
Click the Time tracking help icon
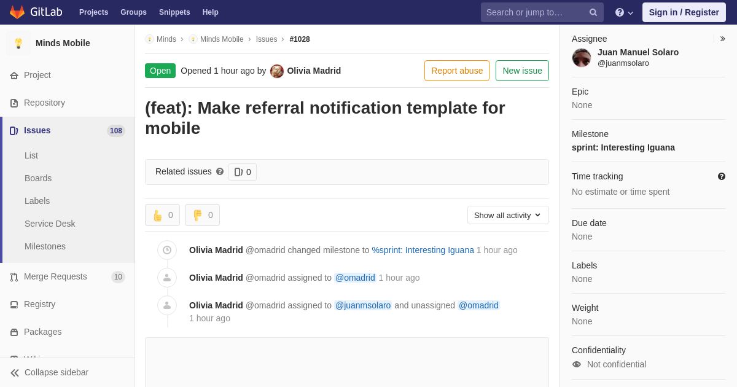pos(722,176)
